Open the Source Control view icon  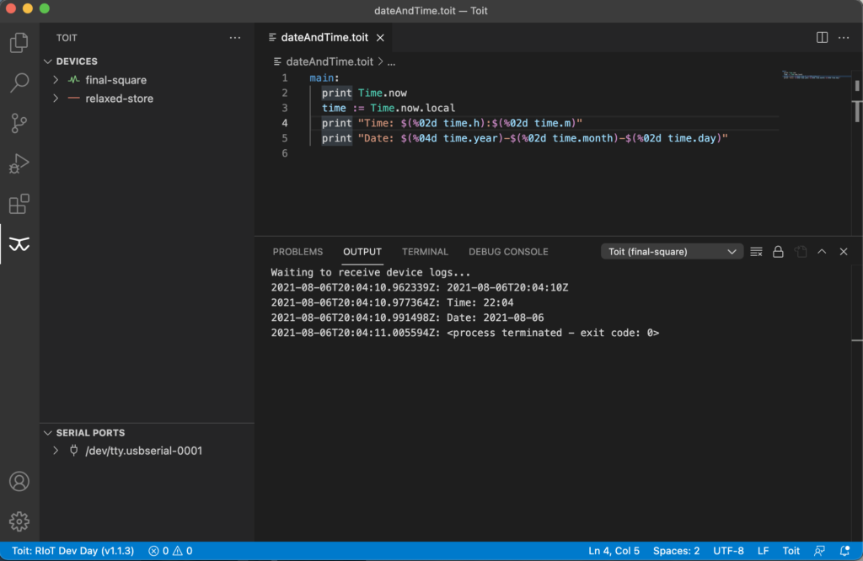pyautogui.click(x=19, y=123)
